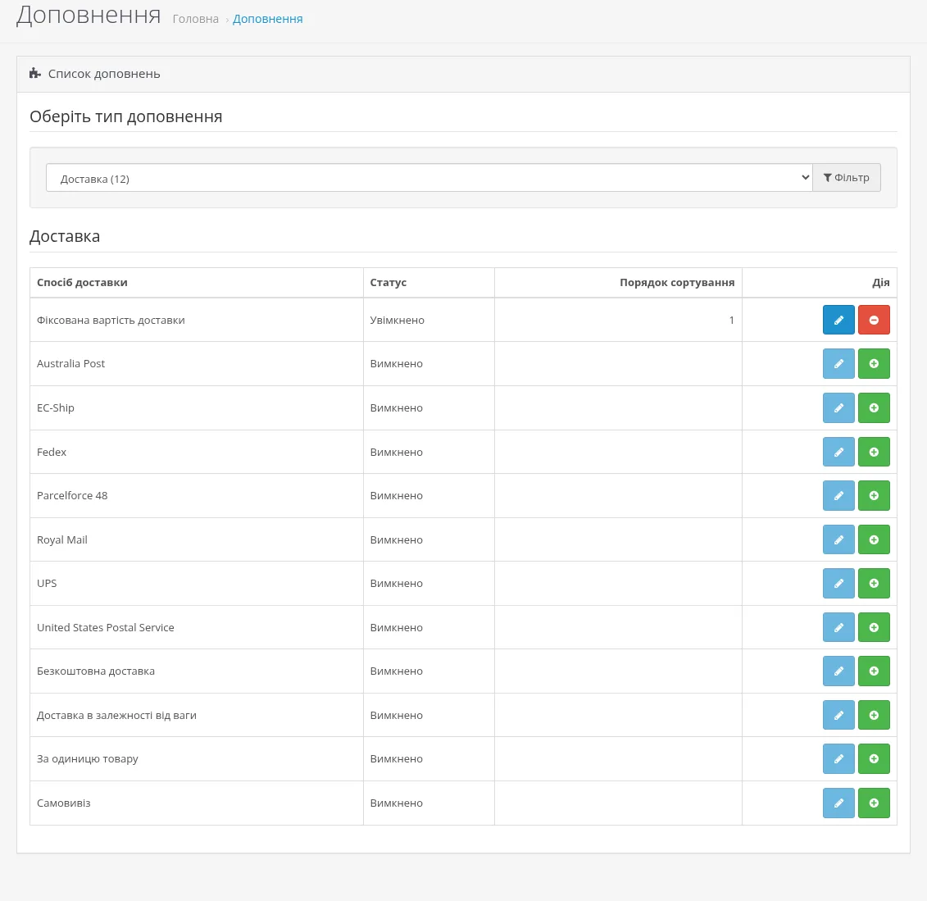Click the Самовивіз row name

tap(64, 803)
